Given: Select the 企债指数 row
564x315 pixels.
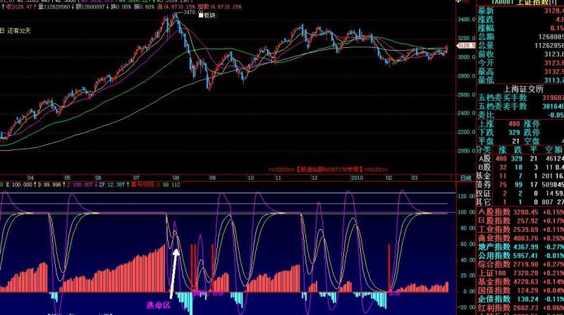Looking at the screenshot, I should (521, 299).
